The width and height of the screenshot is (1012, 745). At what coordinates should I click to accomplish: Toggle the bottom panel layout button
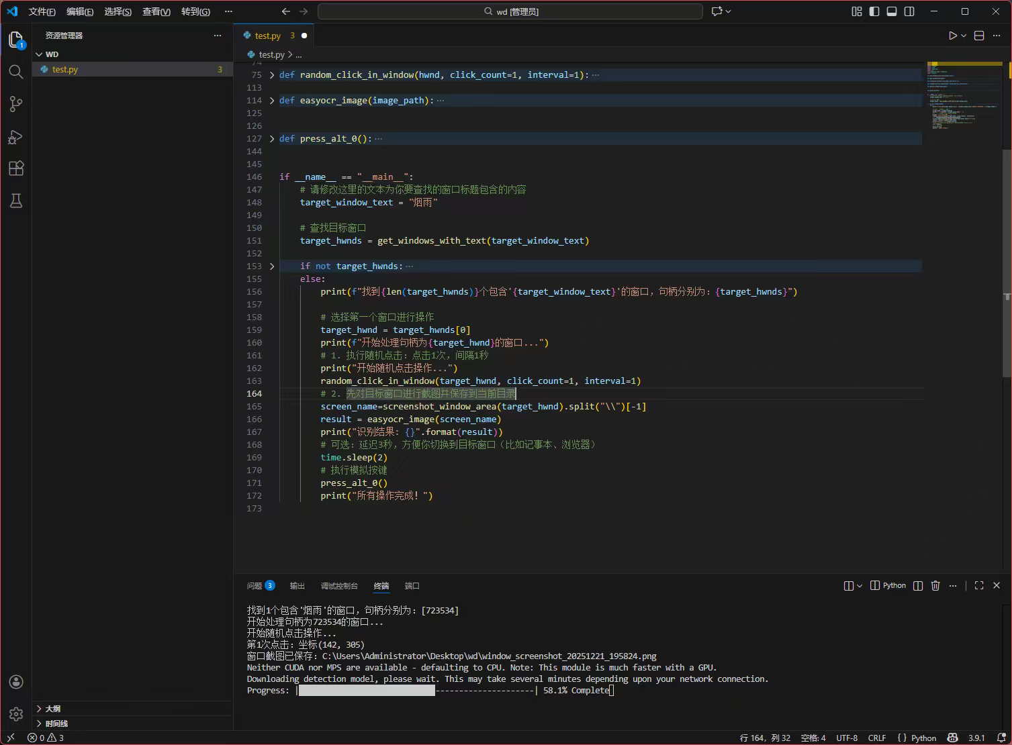click(892, 11)
